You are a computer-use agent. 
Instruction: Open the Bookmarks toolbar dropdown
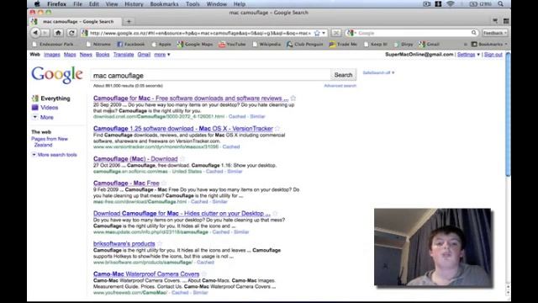pos(489,45)
